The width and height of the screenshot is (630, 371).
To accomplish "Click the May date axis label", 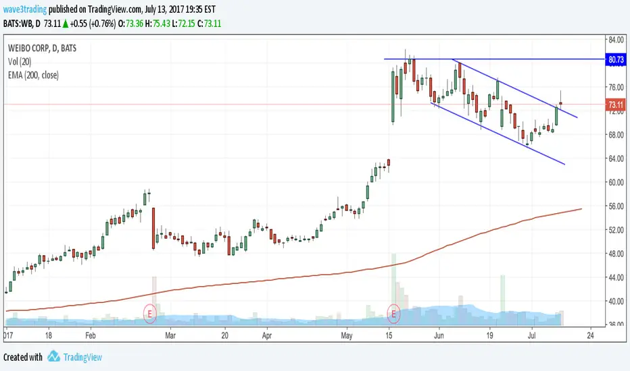I will coord(346,335).
